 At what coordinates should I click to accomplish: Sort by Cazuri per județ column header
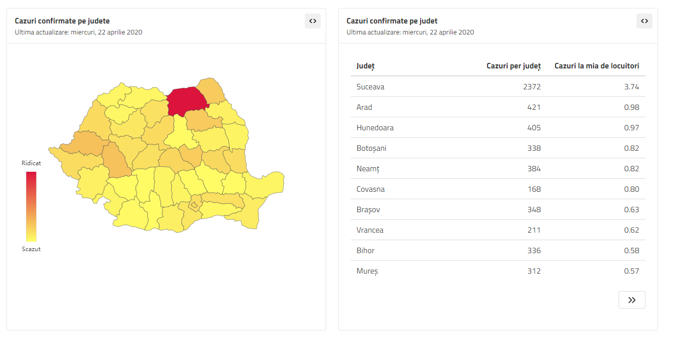coord(514,66)
